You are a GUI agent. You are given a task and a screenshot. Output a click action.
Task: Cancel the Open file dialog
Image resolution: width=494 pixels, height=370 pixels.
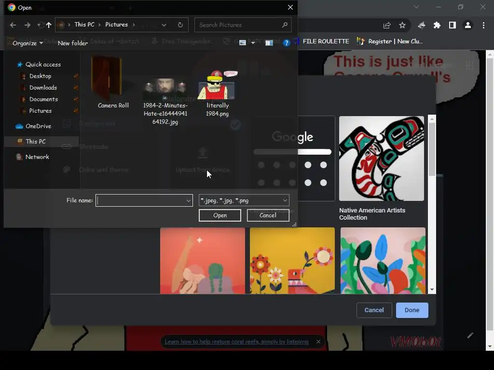pos(268,215)
